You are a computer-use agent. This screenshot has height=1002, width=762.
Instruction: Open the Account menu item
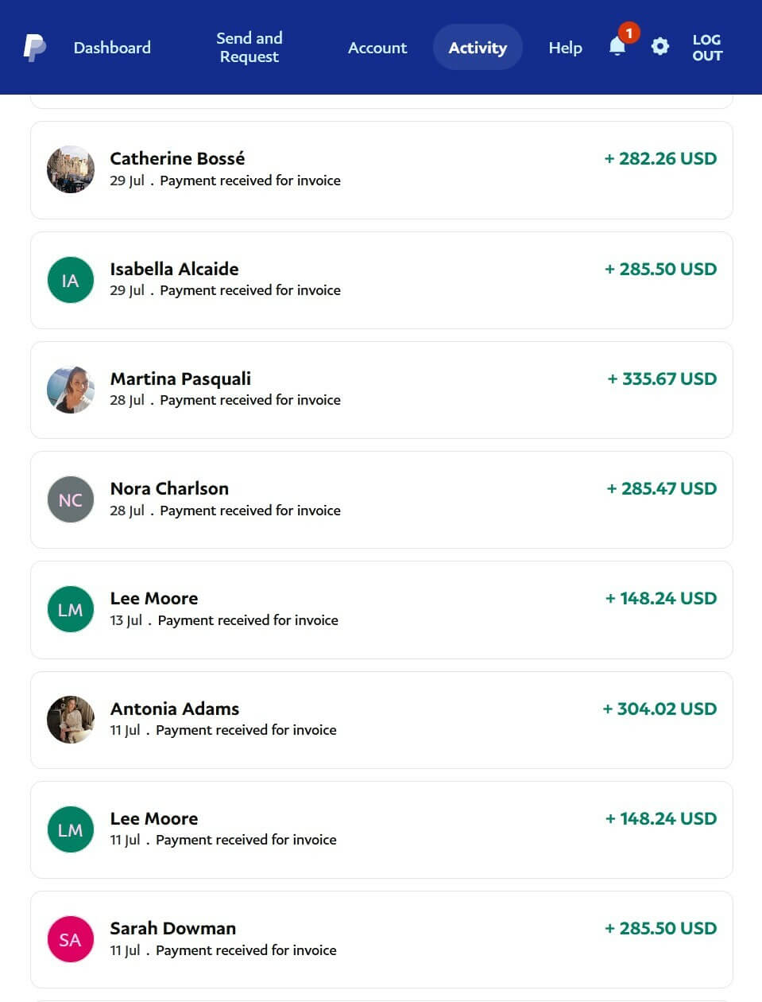pyautogui.click(x=377, y=48)
